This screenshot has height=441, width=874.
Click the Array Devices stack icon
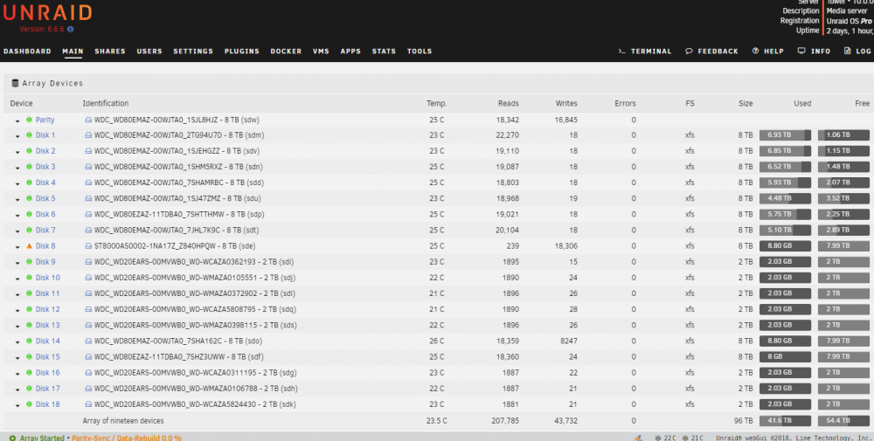(15, 83)
